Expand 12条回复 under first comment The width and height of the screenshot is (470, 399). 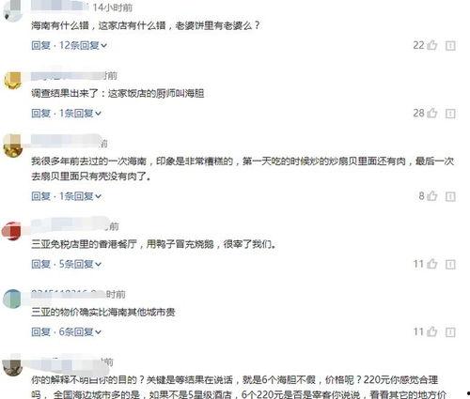pyautogui.click(x=83, y=45)
